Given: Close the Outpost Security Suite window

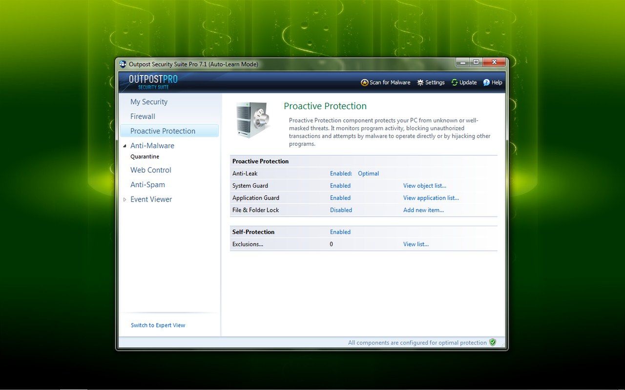Looking at the screenshot, I should click(494, 62).
